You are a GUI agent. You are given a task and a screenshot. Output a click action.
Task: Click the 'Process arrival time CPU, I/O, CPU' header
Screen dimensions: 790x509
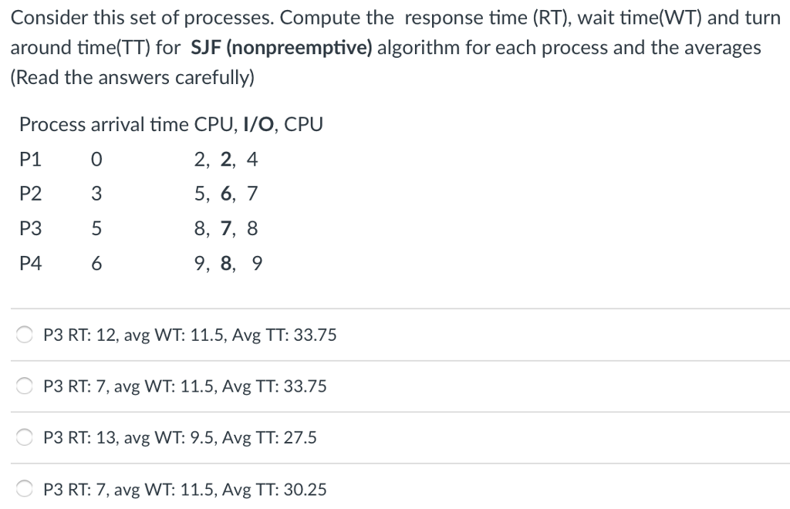(170, 124)
